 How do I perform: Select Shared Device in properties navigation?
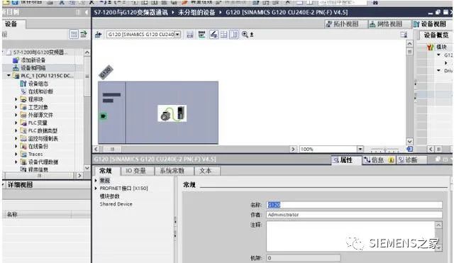[116, 204]
